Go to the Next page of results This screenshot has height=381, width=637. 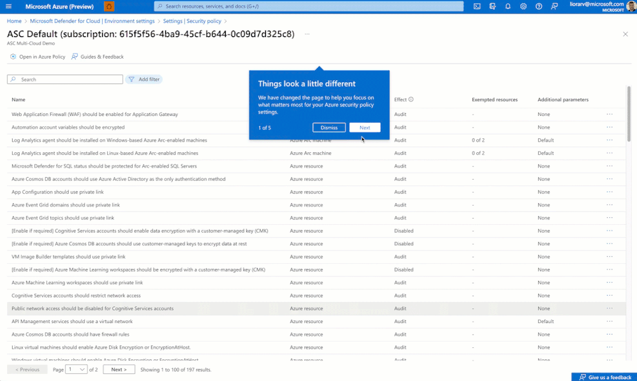(x=119, y=370)
